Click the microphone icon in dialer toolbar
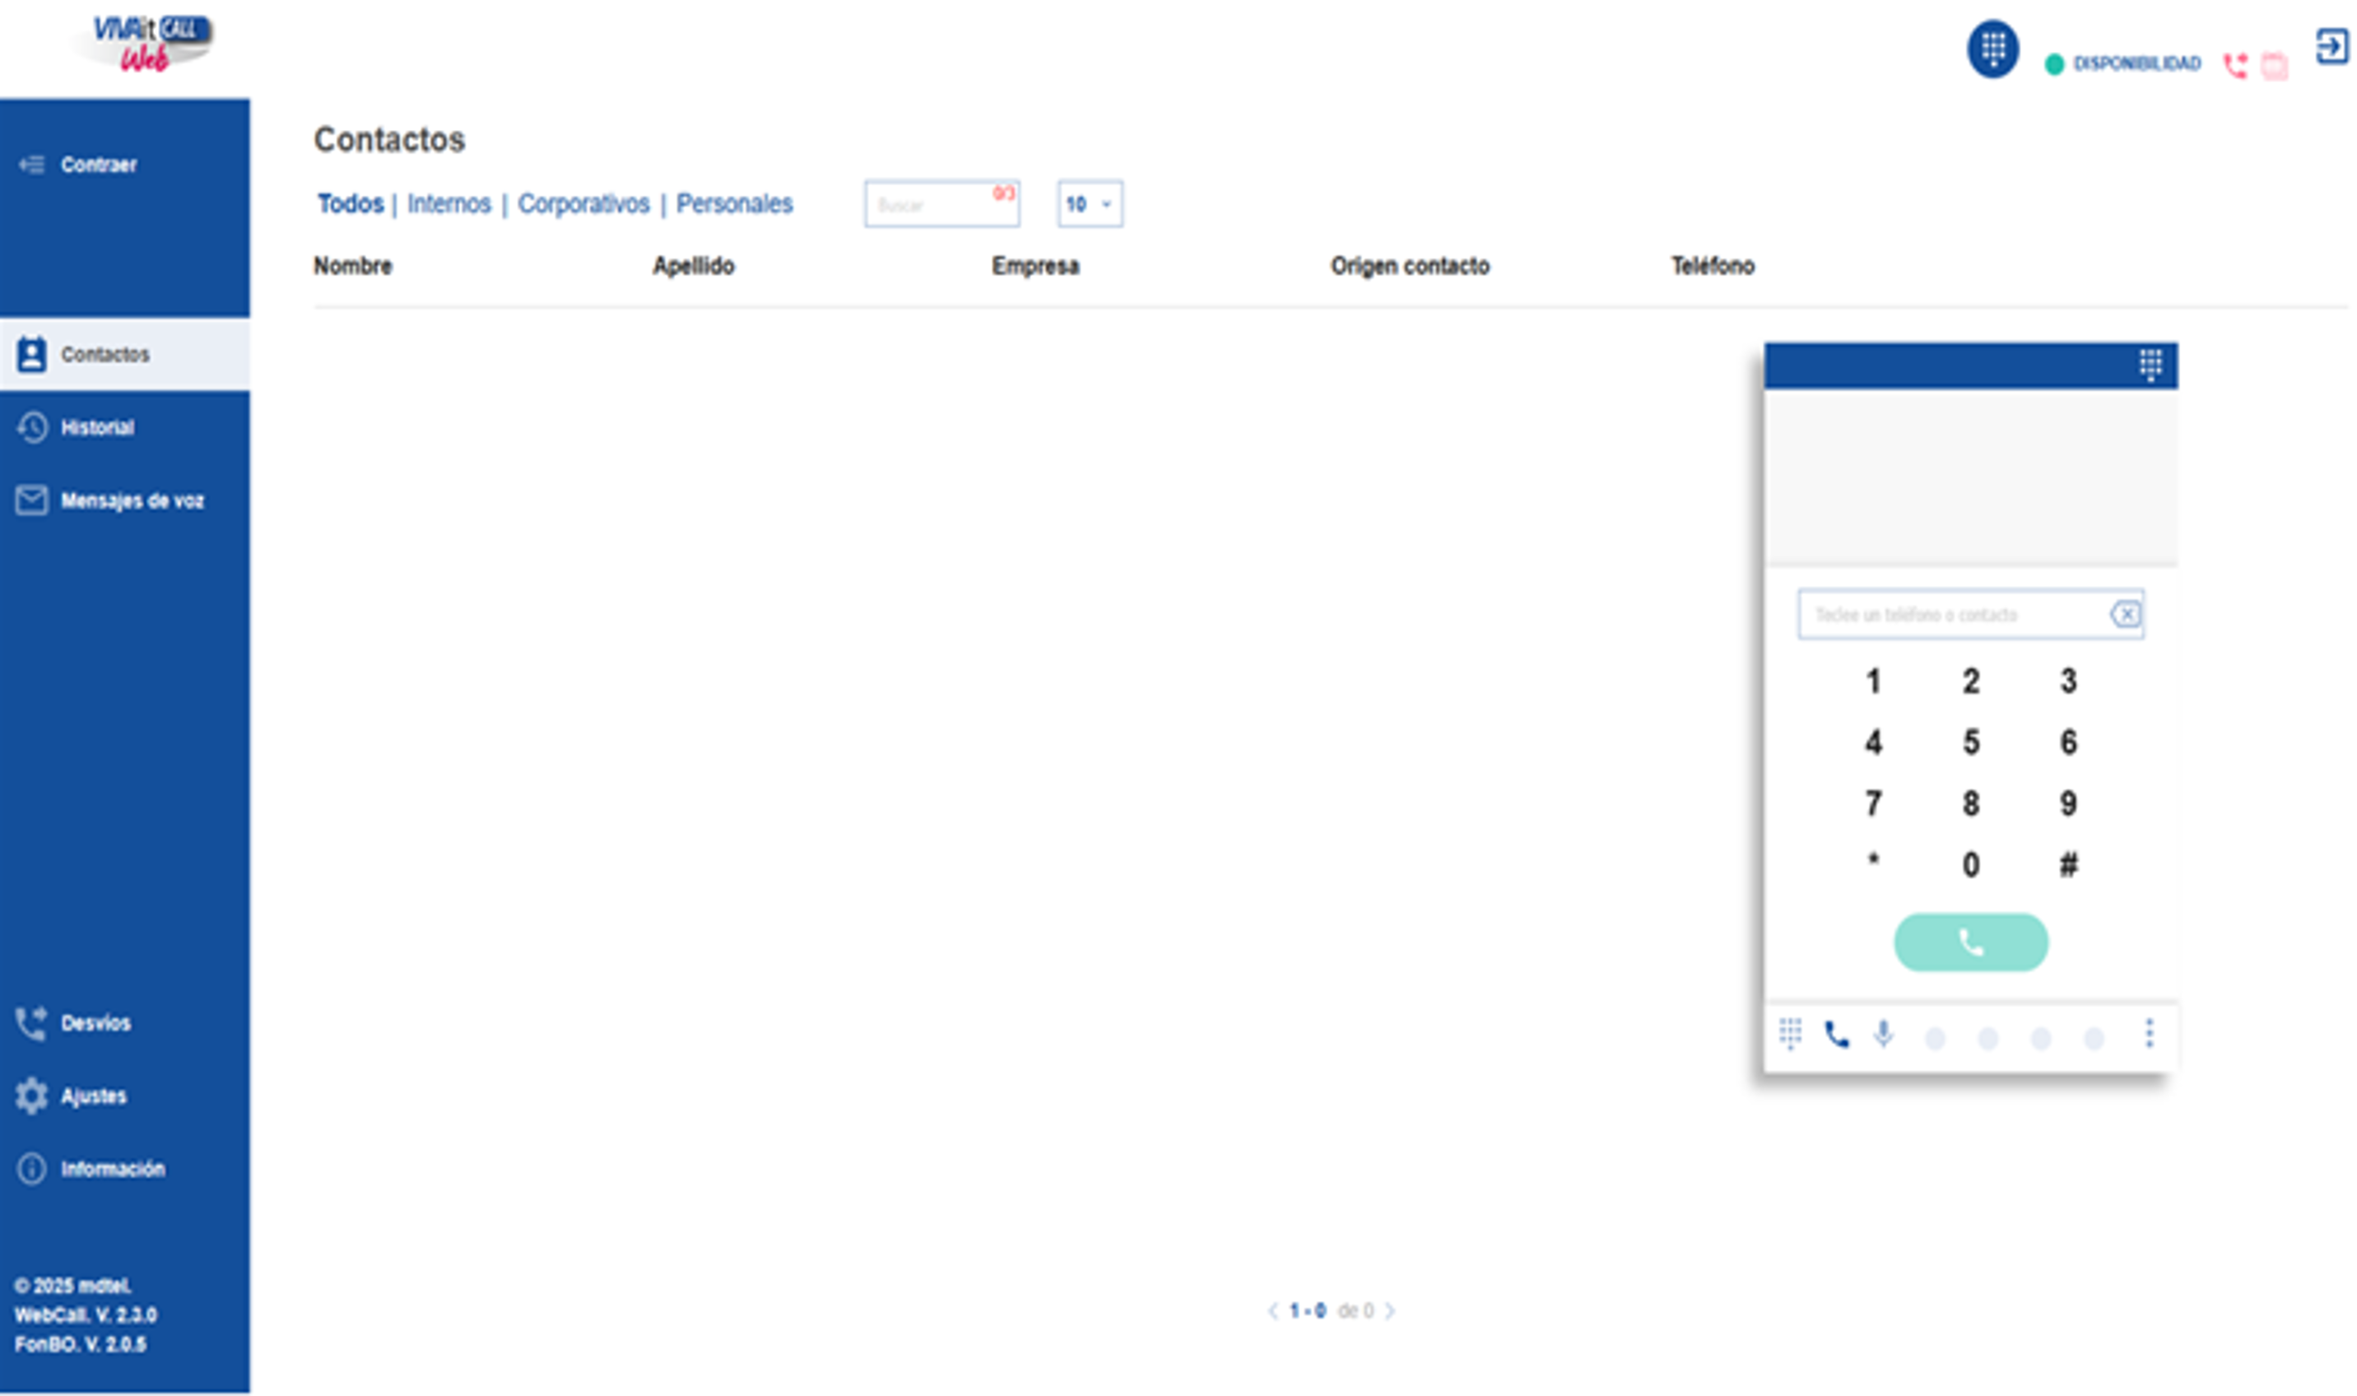 point(1883,1034)
